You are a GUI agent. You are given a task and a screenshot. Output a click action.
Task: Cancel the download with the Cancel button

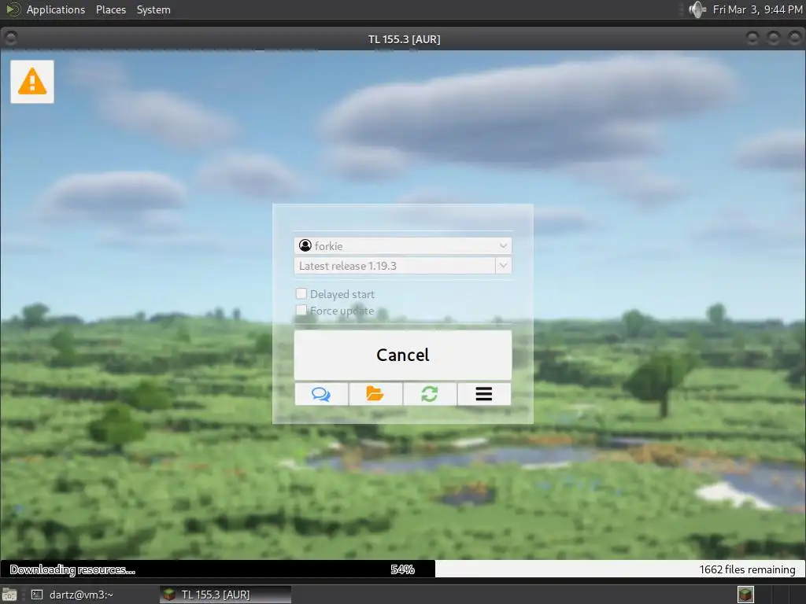click(403, 355)
